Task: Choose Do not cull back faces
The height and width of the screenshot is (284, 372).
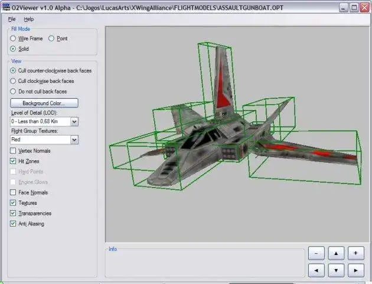Action: [13, 92]
